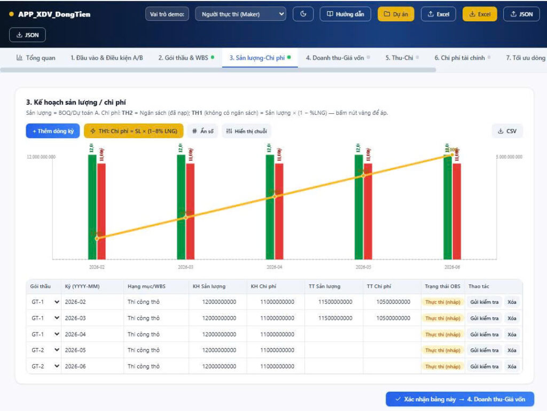The image size is (547, 411).
Task: Toggle the Ẩn số hide-numbers button
Action: [x=202, y=131]
